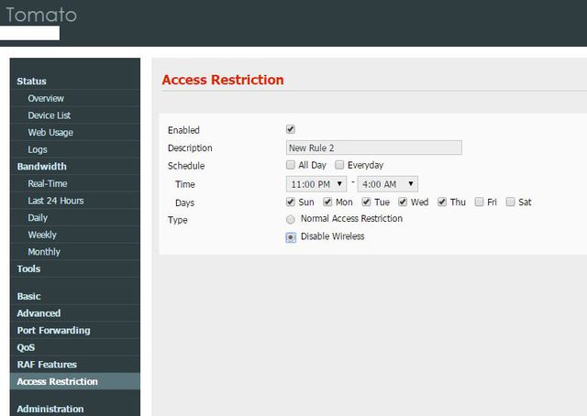The width and height of the screenshot is (587, 416).
Task: Open QoS section
Action: 26,347
